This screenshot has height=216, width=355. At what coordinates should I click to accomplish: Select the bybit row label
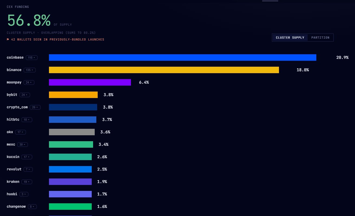pyautogui.click(x=12, y=95)
